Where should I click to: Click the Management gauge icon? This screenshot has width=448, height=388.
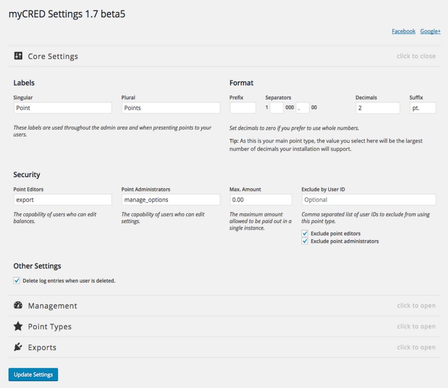(18, 306)
